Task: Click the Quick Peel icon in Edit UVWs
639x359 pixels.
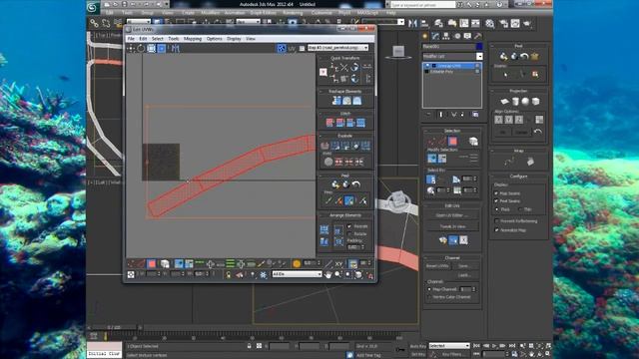Action: click(335, 184)
